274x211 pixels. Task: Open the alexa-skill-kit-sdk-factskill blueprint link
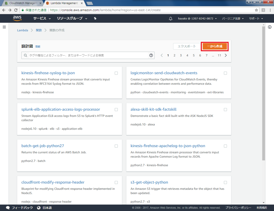(x=153, y=109)
